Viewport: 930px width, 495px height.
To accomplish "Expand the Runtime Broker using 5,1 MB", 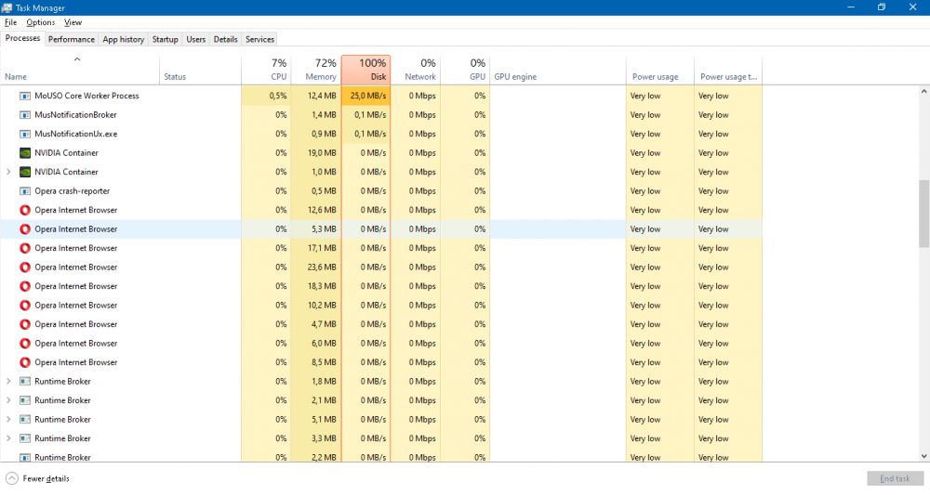I will click(8, 420).
